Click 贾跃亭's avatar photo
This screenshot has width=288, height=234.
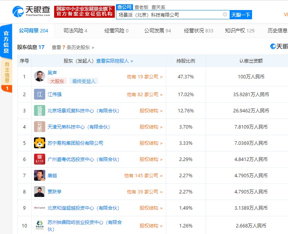click(39, 192)
